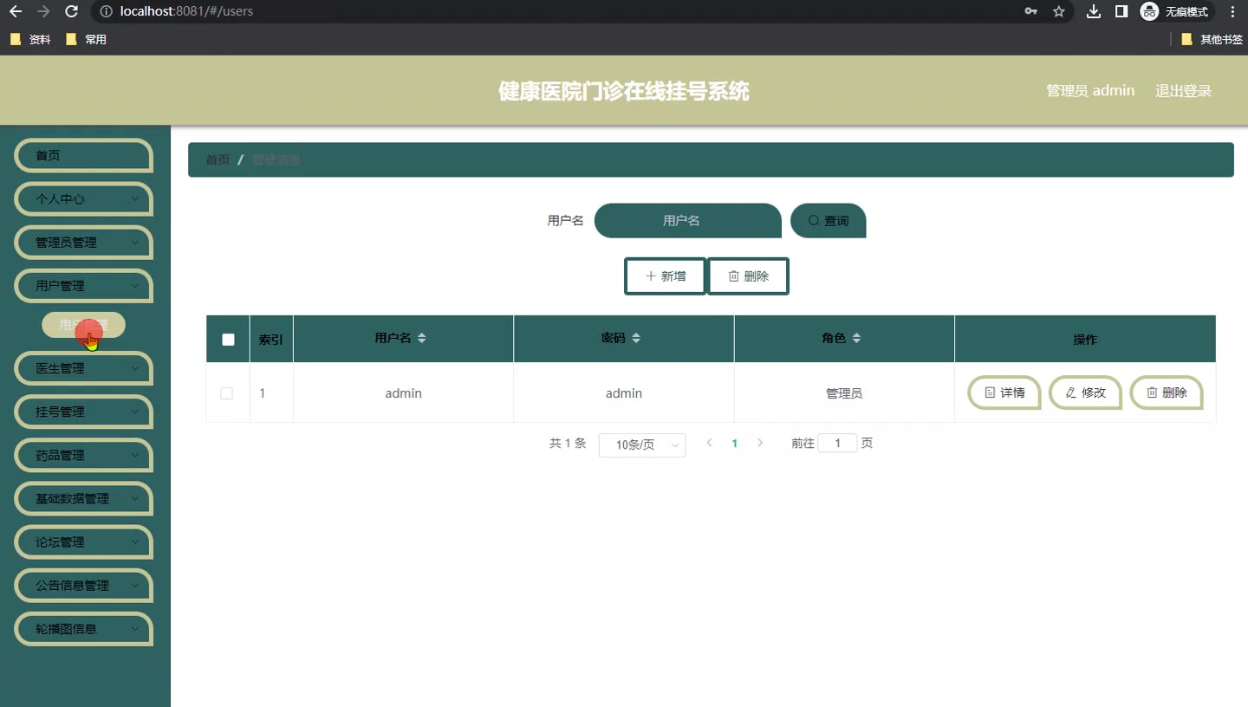Image resolution: width=1248 pixels, height=707 pixels.
Task: Click 修改 for the admin row
Action: (1086, 392)
